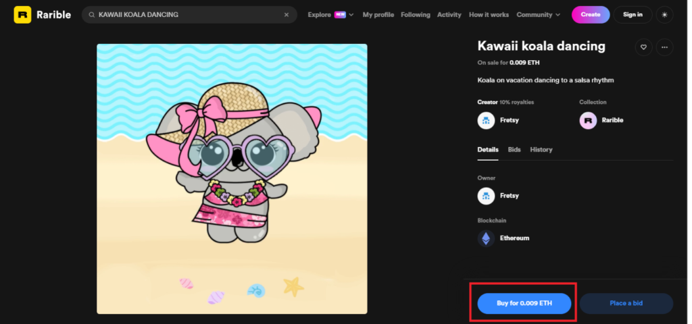
Task: Click the Kawaii koala artwork image
Action: tap(232, 179)
